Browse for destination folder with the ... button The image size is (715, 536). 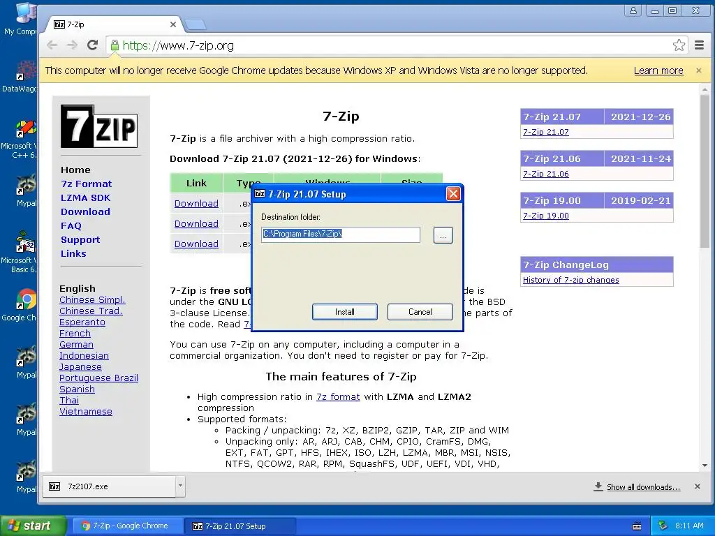443,235
